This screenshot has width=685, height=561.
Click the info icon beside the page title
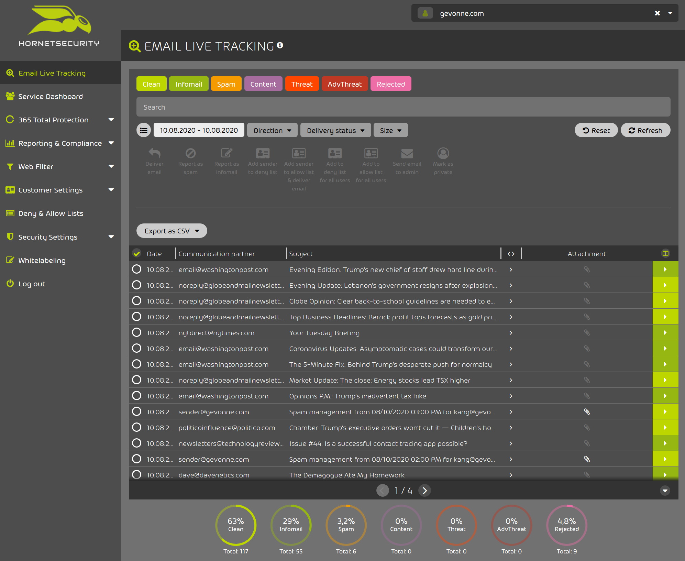[x=280, y=45]
